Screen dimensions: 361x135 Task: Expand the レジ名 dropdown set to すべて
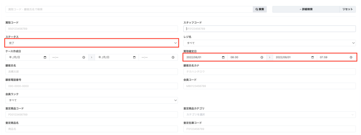point(270,43)
